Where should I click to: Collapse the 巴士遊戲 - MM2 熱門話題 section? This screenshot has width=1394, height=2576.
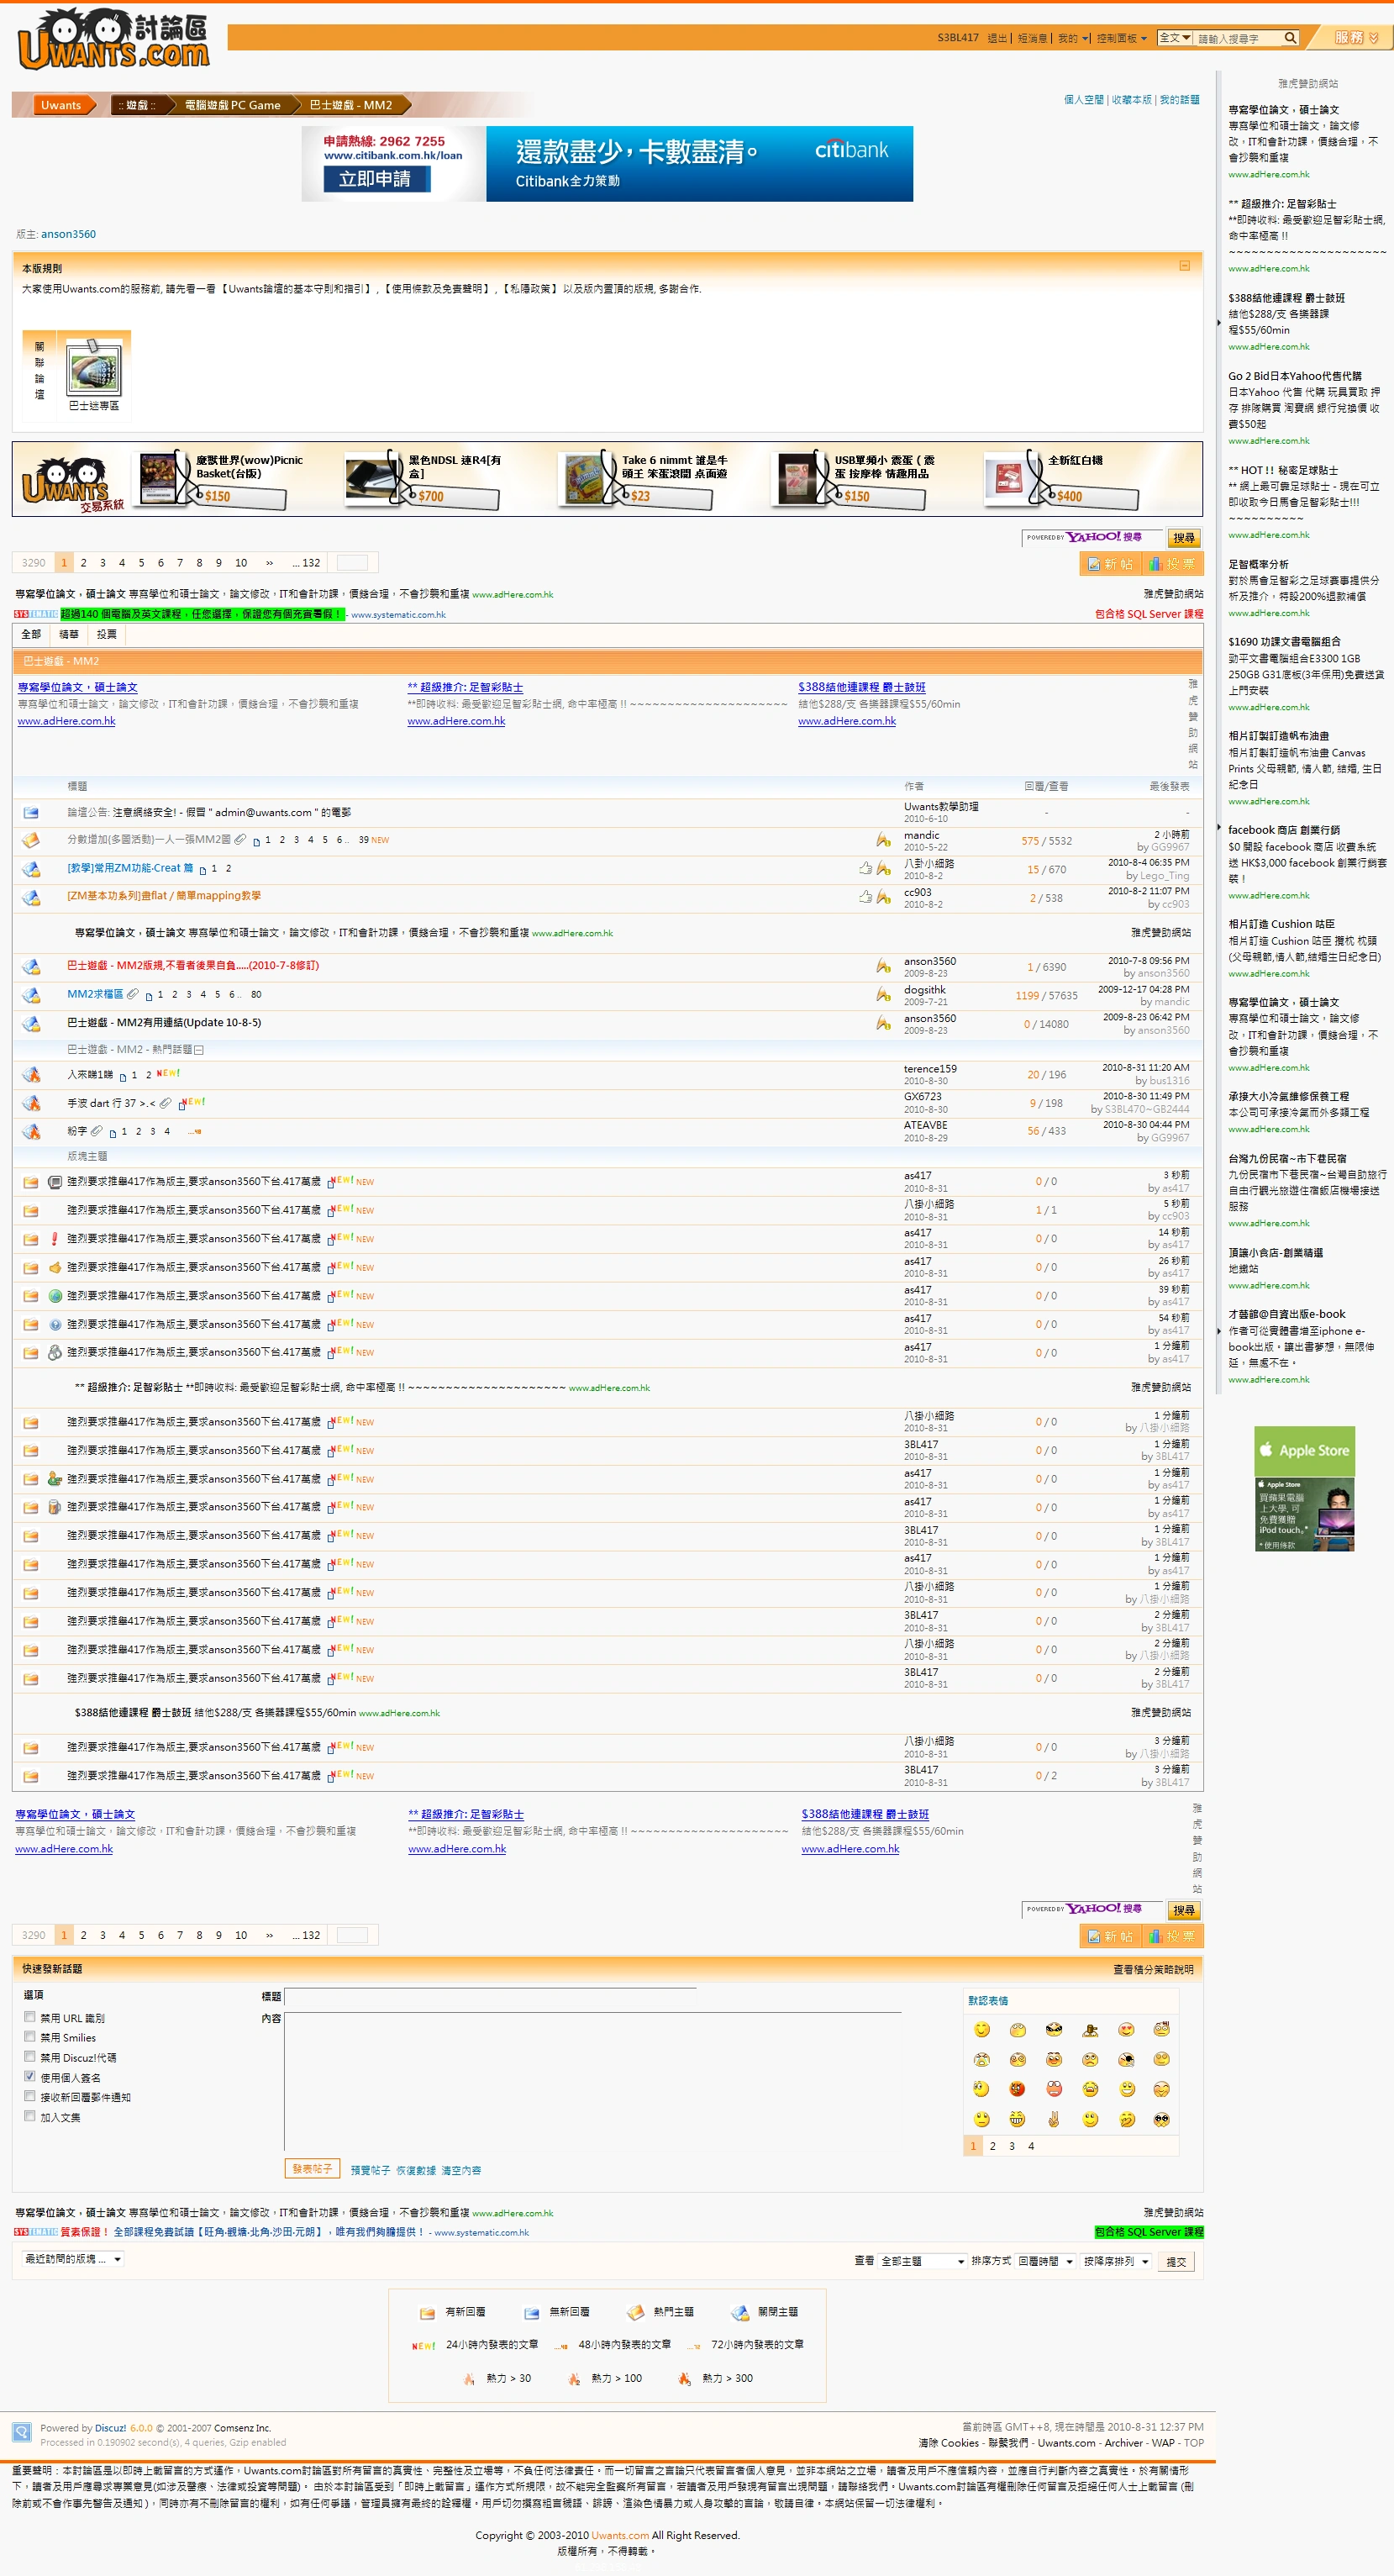pyautogui.click(x=199, y=1050)
